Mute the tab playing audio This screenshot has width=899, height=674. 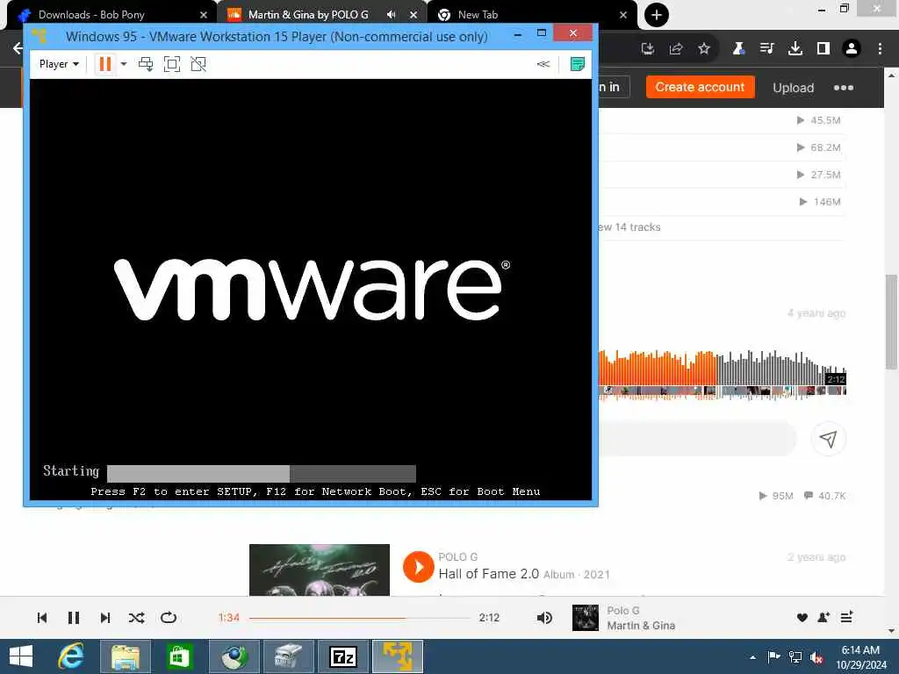coord(391,15)
